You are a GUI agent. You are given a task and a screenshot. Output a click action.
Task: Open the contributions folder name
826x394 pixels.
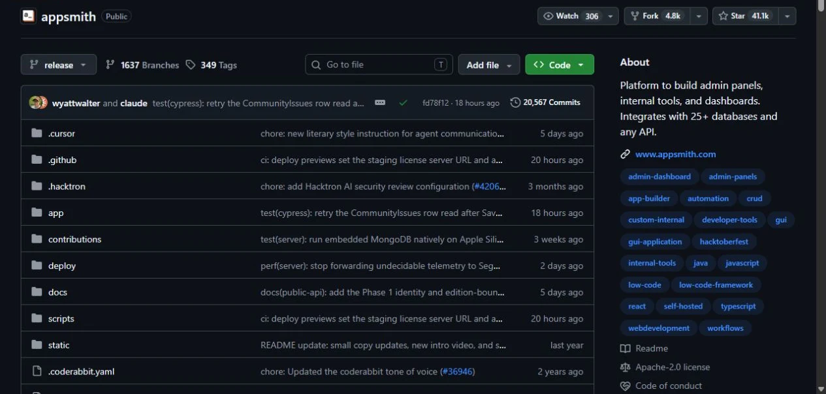click(74, 239)
